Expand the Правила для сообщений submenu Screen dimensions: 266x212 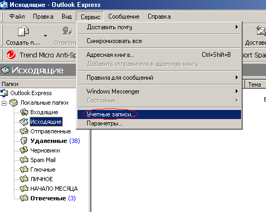tap(159, 78)
